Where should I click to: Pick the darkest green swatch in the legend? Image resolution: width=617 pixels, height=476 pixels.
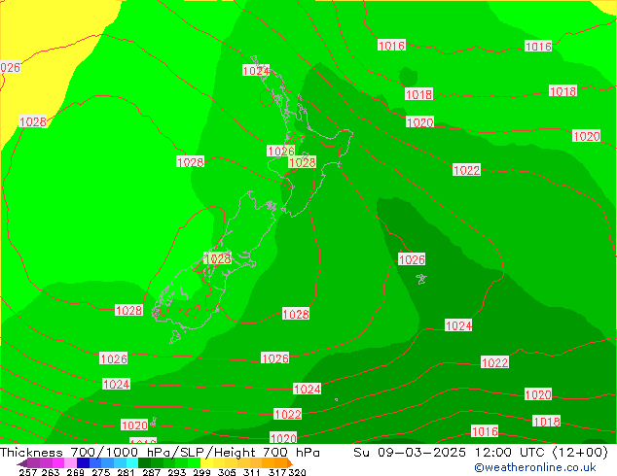(x=144, y=462)
